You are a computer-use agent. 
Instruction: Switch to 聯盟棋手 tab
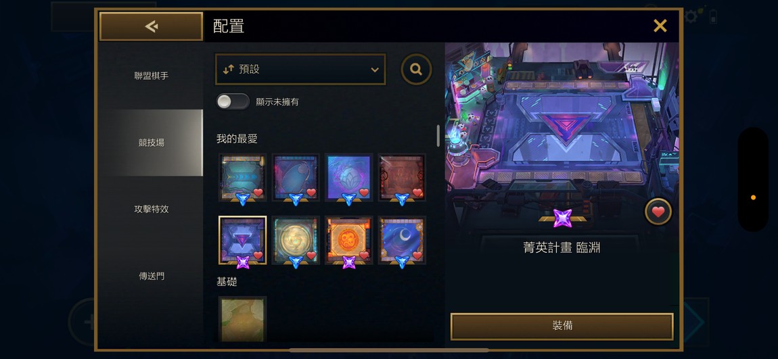[151, 76]
